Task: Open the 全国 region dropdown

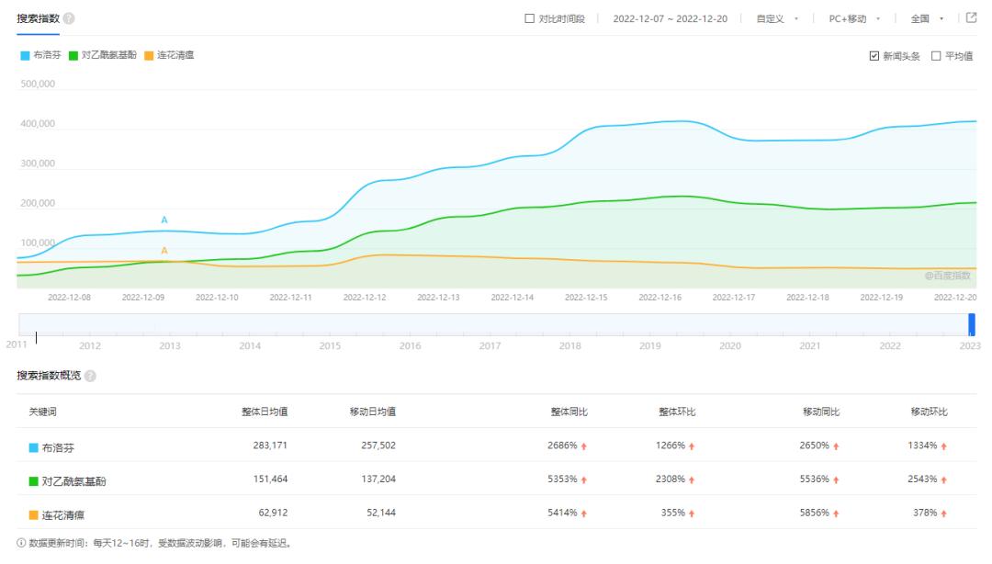Action: tap(928, 19)
